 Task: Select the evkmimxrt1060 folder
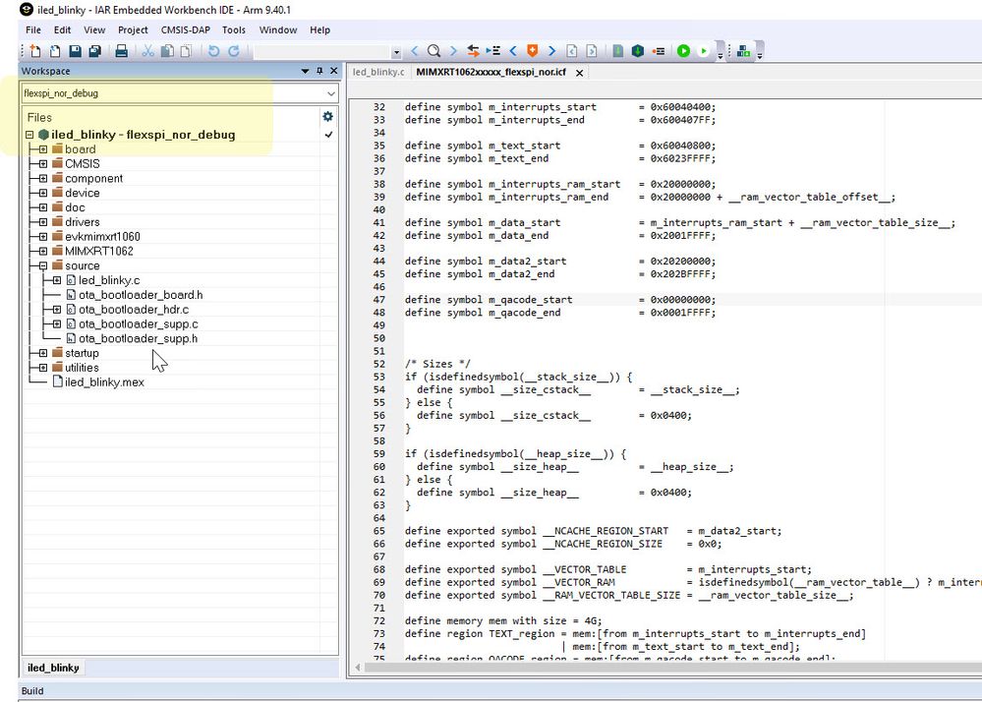pyautogui.click(x=102, y=237)
